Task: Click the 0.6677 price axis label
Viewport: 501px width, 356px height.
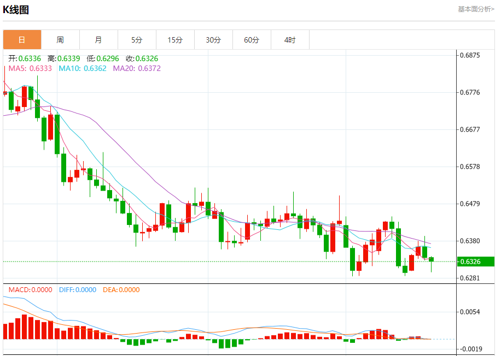Action: (x=470, y=129)
